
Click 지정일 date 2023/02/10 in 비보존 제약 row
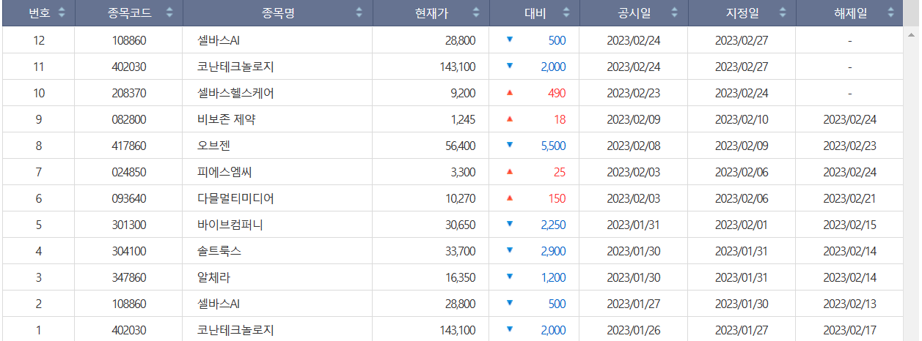742,119
